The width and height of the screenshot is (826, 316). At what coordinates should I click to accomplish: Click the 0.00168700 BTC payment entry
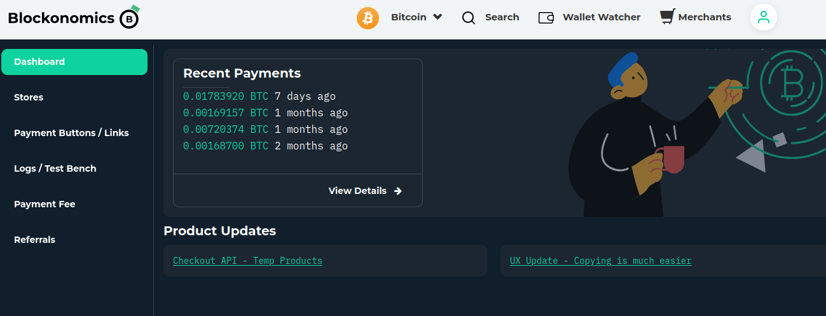pos(226,146)
